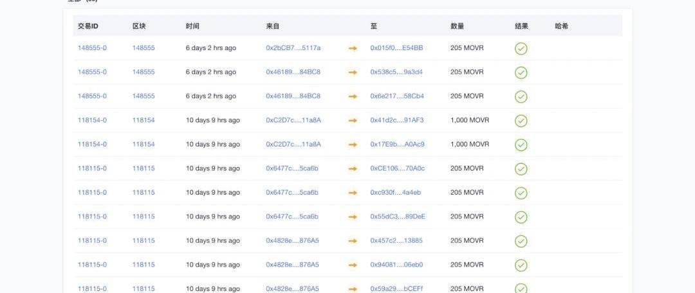The image size is (695, 293).
Task: Open recipient address 0xCE106....70A0c
Action: (397, 168)
